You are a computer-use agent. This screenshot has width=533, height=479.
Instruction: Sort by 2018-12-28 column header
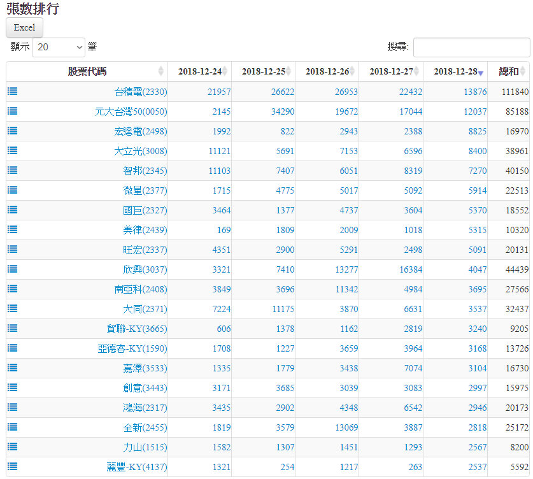[455, 71]
